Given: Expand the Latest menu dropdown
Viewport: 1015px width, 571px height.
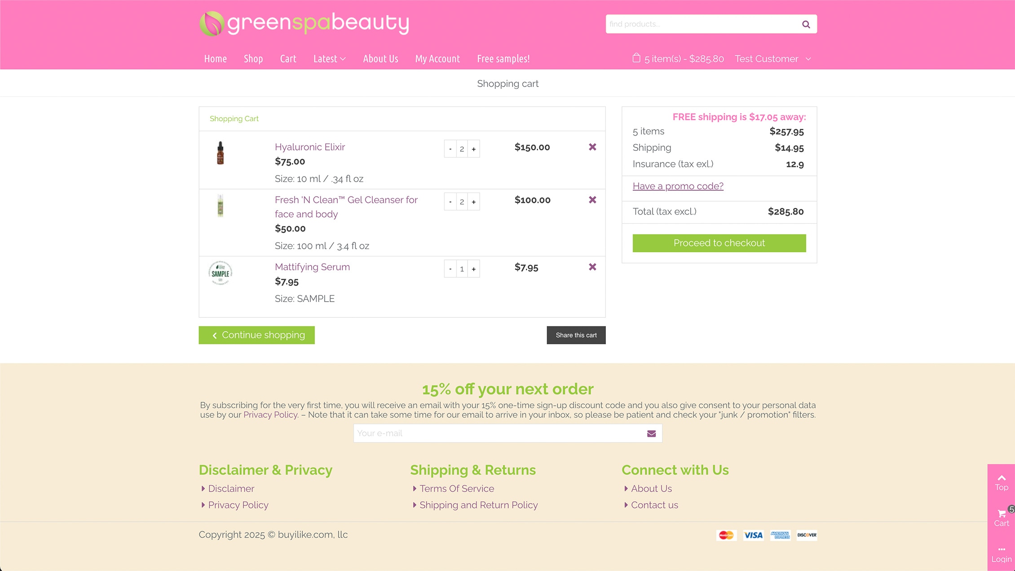Looking at the screenshot, I should click(329, 59).
